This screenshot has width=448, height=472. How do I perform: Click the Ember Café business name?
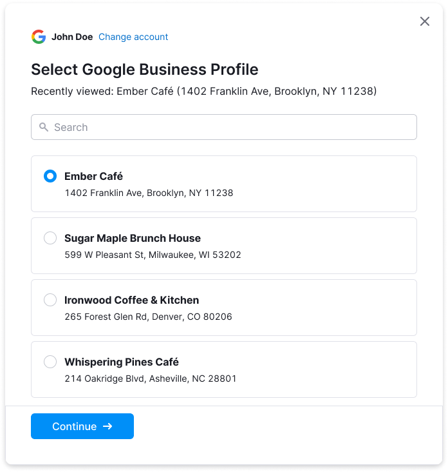tap(93, 176)
